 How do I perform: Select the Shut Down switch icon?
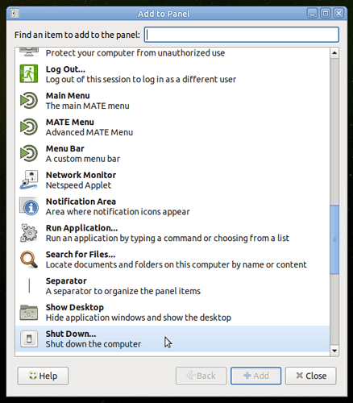[29, 339]
